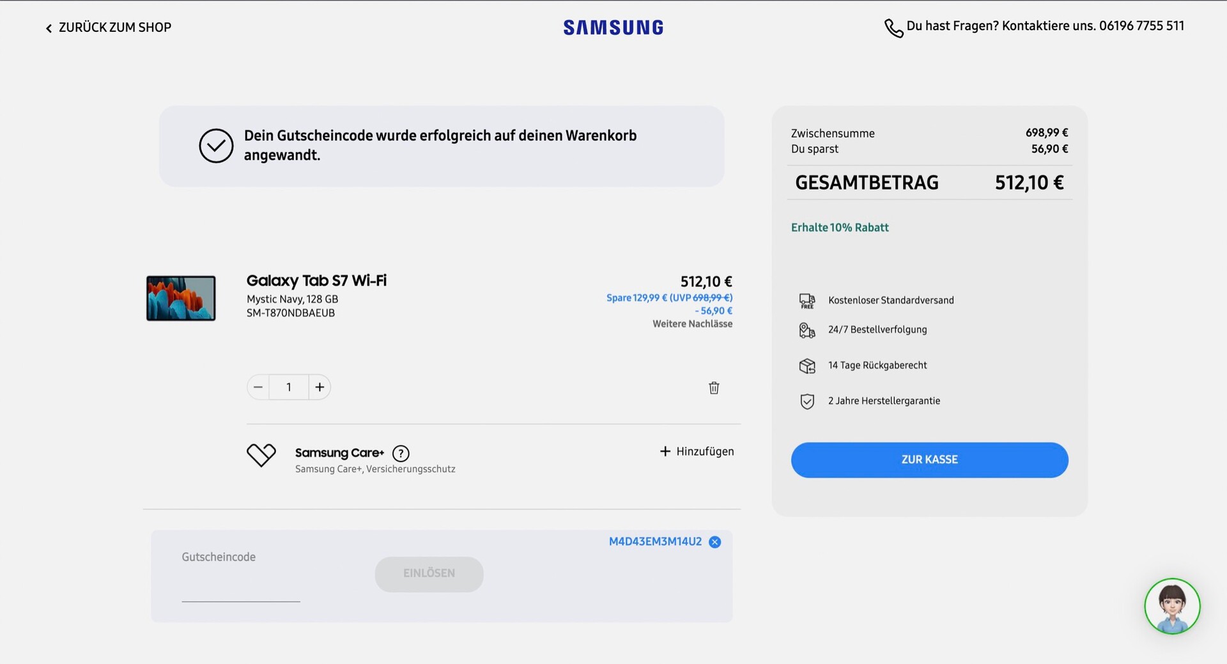
Task: Click the manufacturer warranty shield icon
Action: click(x=807, y=401)
